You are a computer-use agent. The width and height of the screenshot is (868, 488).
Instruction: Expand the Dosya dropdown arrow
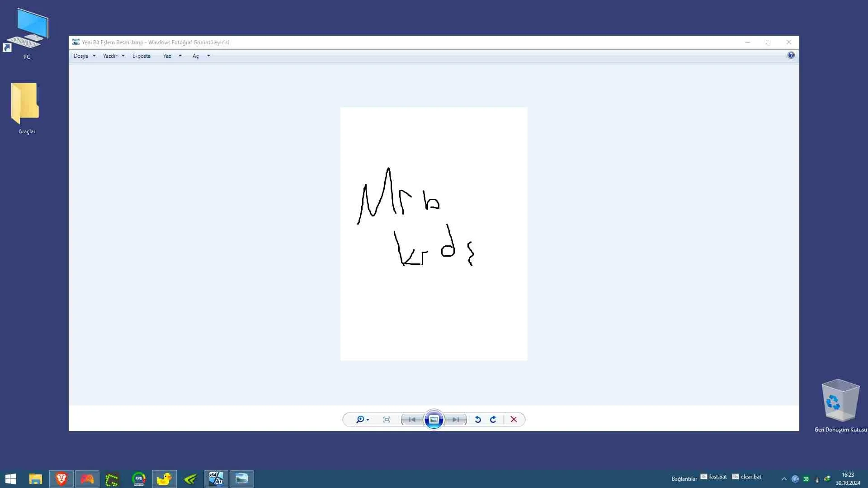point(94,56)
